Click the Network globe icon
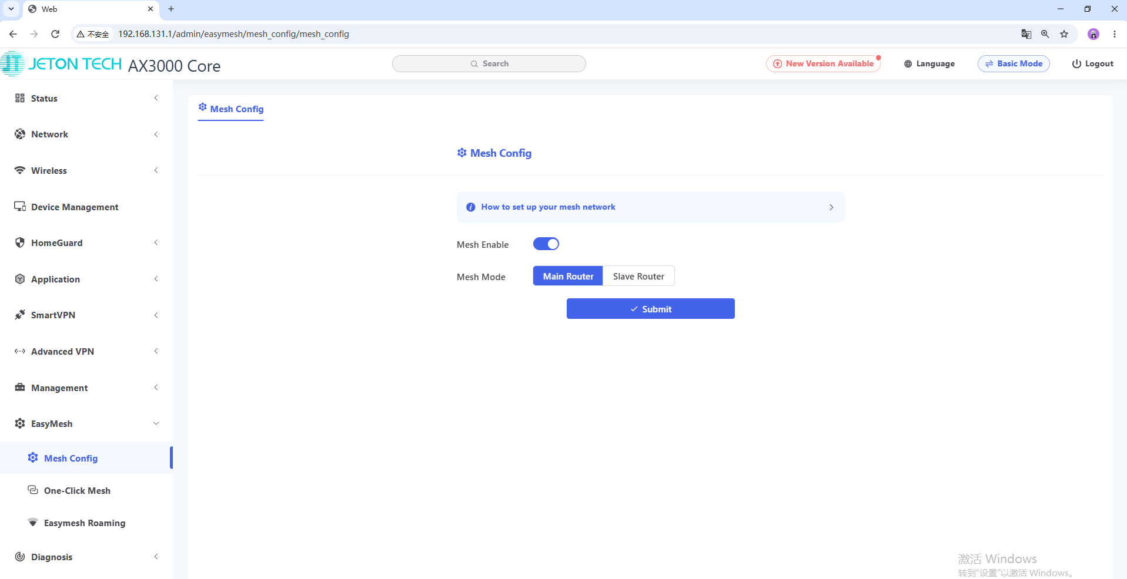 click(x=20, y=134)
